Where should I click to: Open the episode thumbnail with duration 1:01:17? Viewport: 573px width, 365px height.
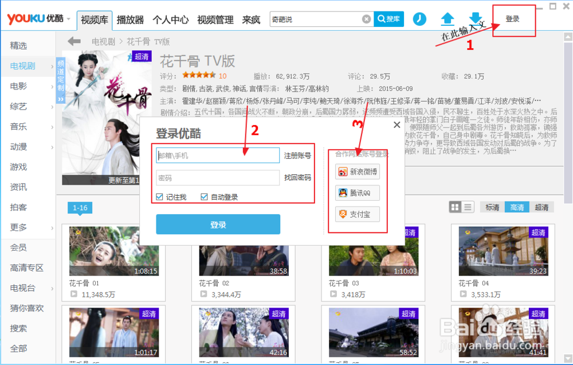(114, 332)
